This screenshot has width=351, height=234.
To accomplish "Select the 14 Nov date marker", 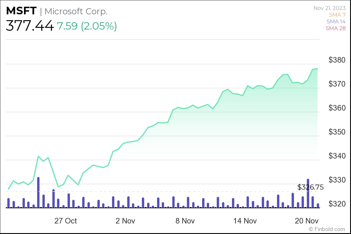I will tap(245, 221).
